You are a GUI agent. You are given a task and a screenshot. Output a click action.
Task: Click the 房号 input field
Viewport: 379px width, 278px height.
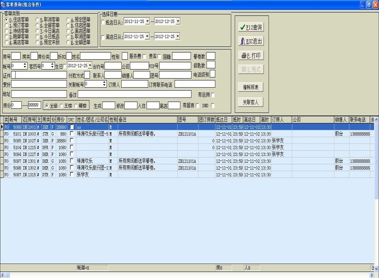(x=16, y=56)
